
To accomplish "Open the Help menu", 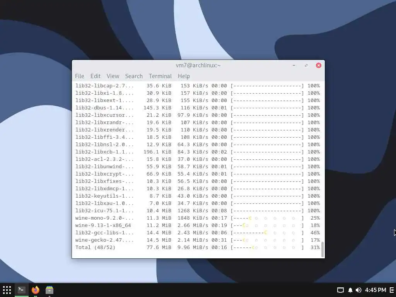I will tap(184, 76).
